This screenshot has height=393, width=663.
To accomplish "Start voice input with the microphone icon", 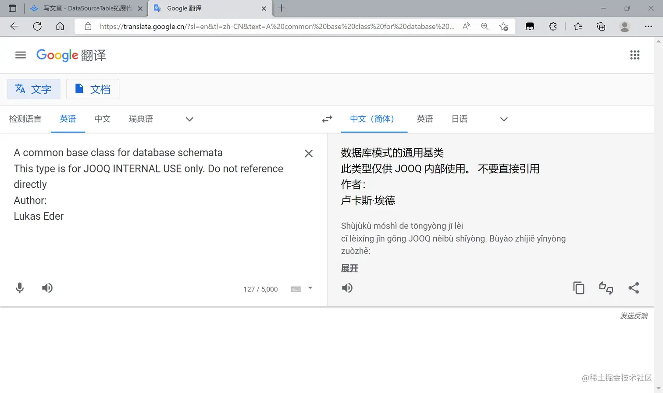I will point(20,288).
